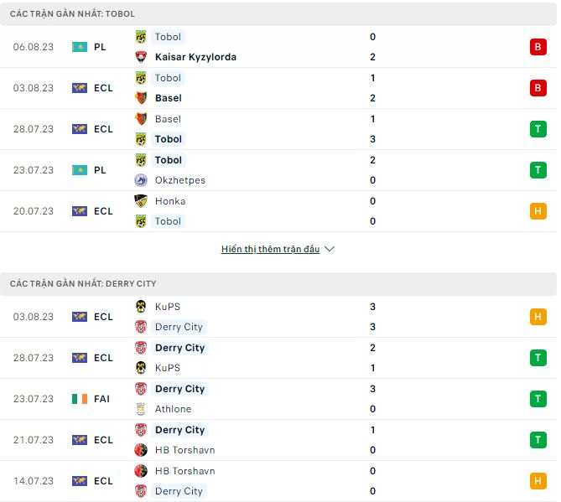
Task: Click the orange H badge for Honka match
Action: point(538,211)
